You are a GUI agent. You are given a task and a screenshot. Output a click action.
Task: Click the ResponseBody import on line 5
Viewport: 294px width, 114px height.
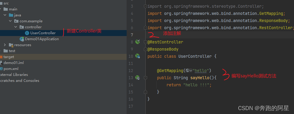pyautogui.click(x=273, y=21)
